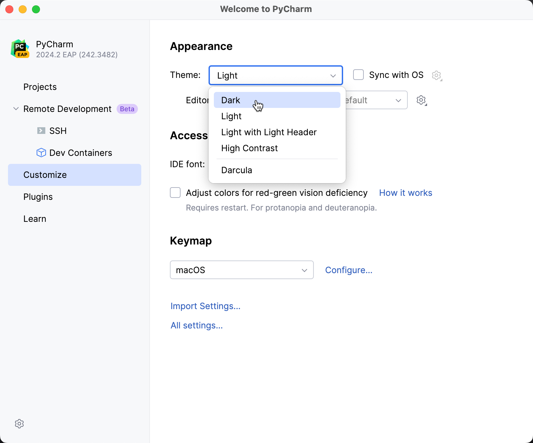533x443 pixels.
Task: Check Adjust colors for red-green vision deficiency
Action: (x=175, y=193)
